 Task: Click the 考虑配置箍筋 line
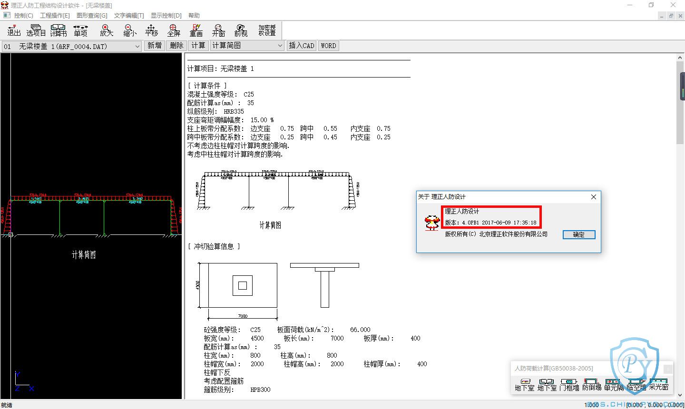click(224, 381)
